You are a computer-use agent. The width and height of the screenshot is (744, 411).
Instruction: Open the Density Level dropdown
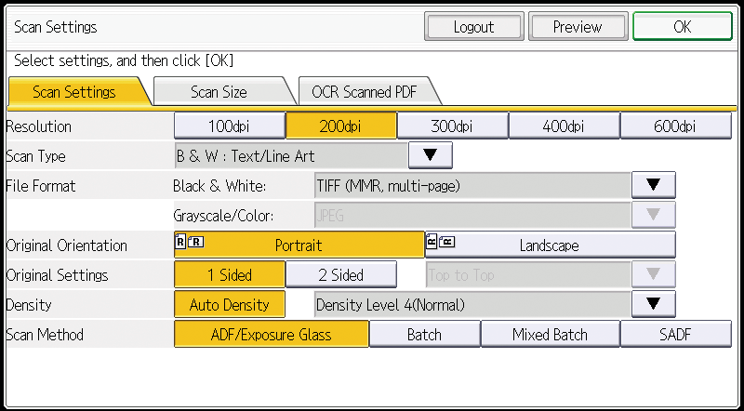point(653,304)
